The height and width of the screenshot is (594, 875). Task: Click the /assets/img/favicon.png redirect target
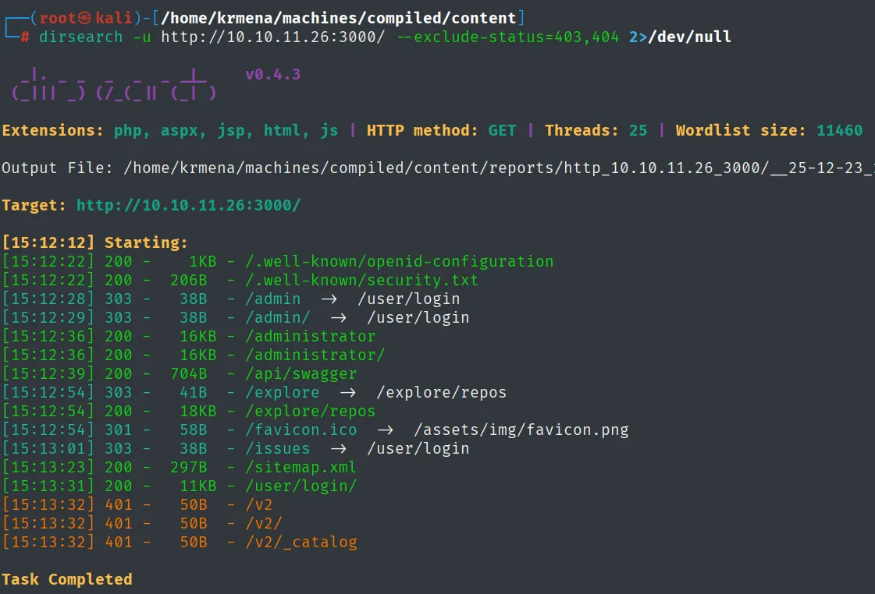click(x=521, y=430)
